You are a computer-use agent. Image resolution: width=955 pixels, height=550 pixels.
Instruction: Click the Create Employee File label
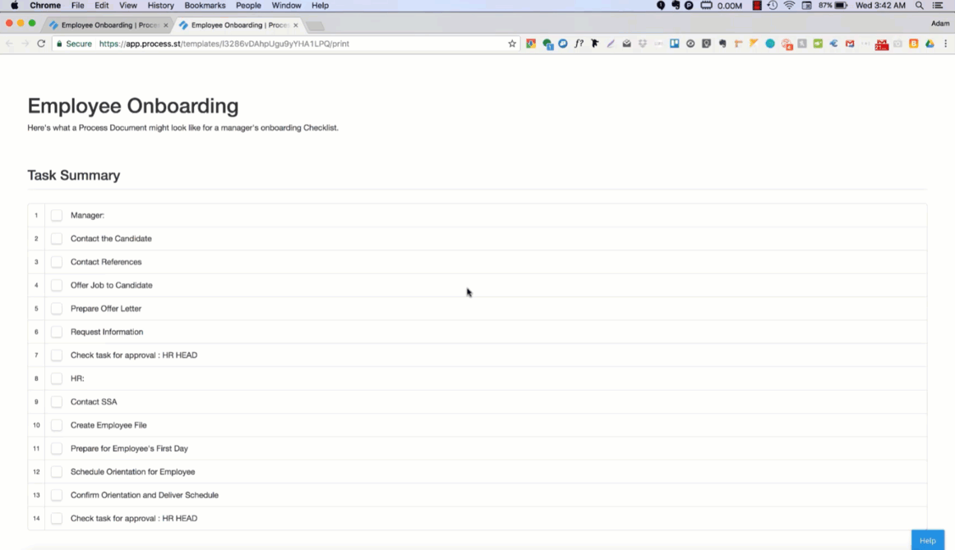click(x=108, y=425)
